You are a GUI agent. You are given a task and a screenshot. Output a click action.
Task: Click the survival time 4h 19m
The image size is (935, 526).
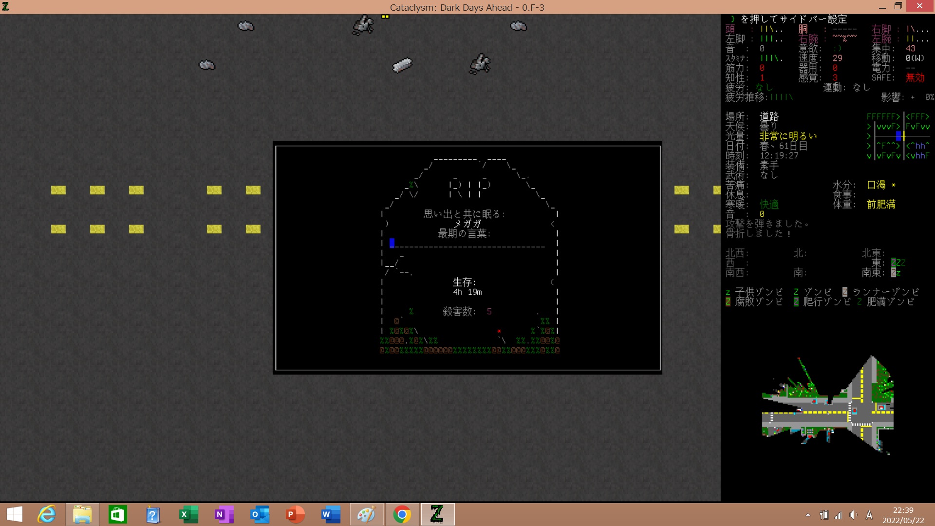[x=467, y=292]
